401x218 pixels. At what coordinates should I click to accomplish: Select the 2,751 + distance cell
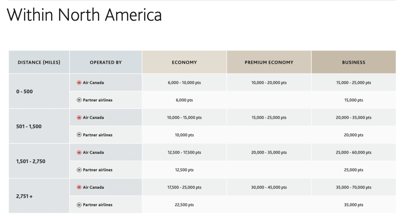point(25,196)
